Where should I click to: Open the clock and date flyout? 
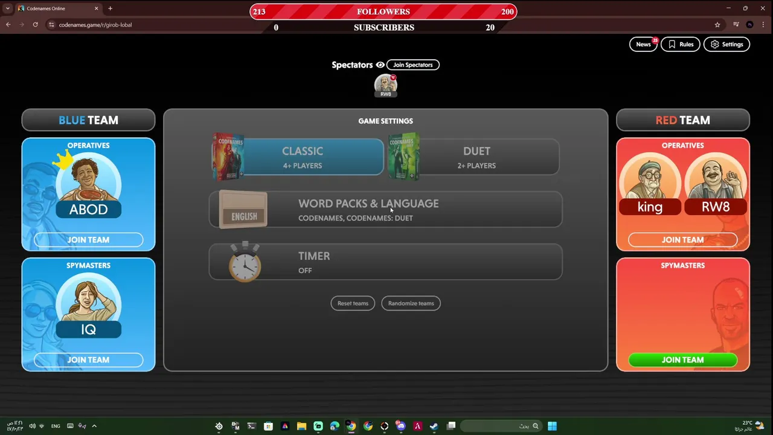coord(14,426)
